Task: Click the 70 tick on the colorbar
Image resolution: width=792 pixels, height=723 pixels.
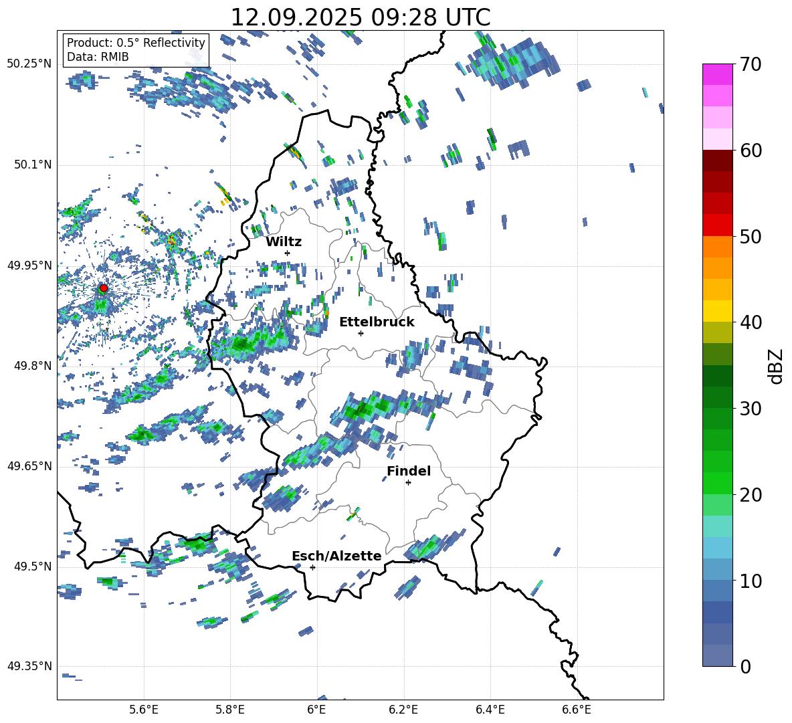Action: click(x=751, y=64)
